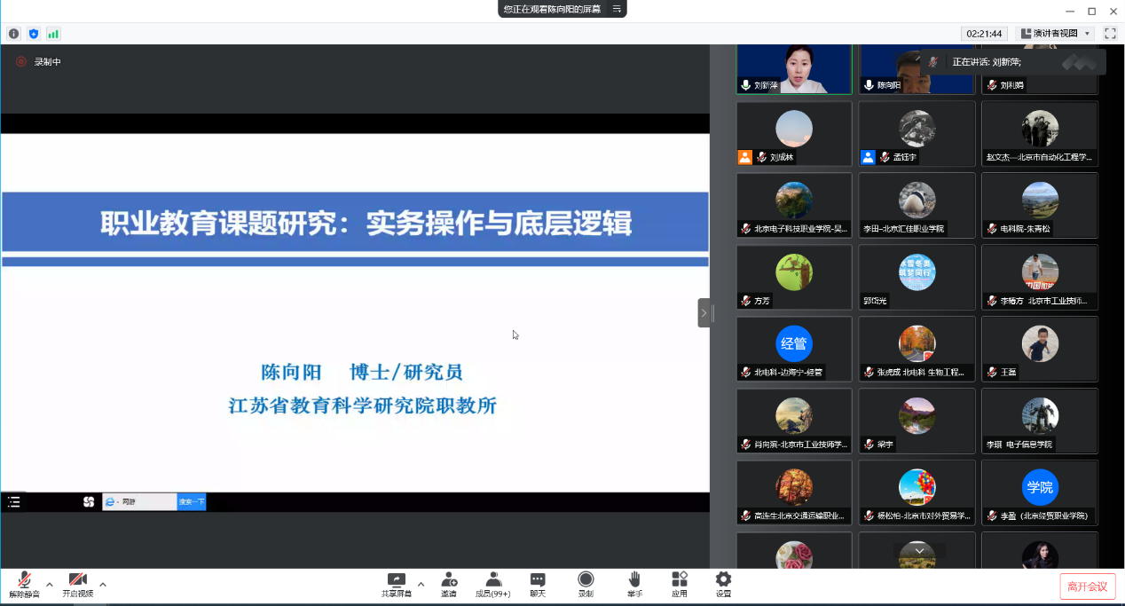Turn on camera with 开启视频
The width and height of the screenshot is (1125, 606).
[x=77, y=584]
